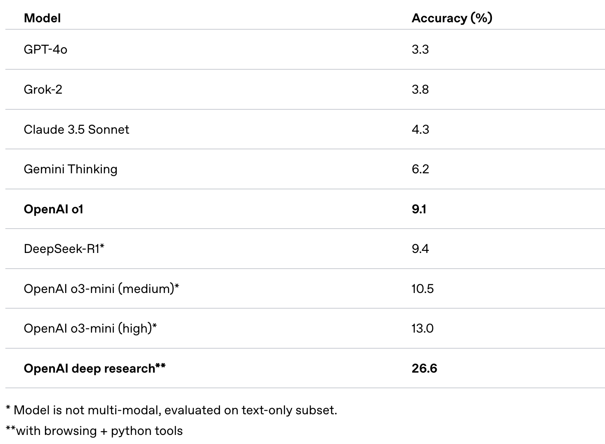Click the 9.4 accuracy value
The height and width of the screenshot is (444, 605).
pyautogui.click(x=420, y=249)
